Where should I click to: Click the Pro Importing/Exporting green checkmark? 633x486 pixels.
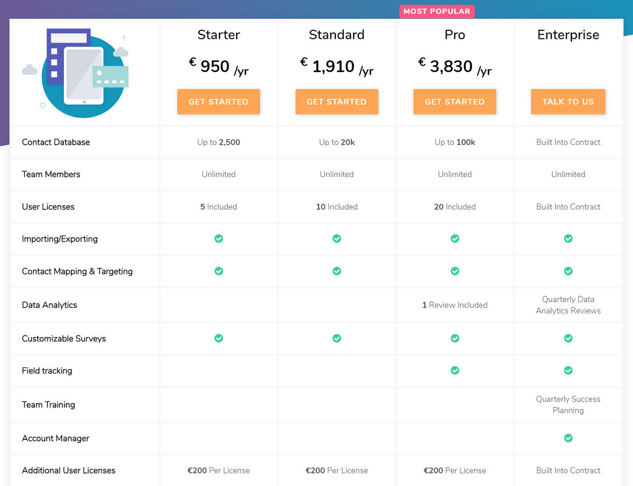pos(455,239)
